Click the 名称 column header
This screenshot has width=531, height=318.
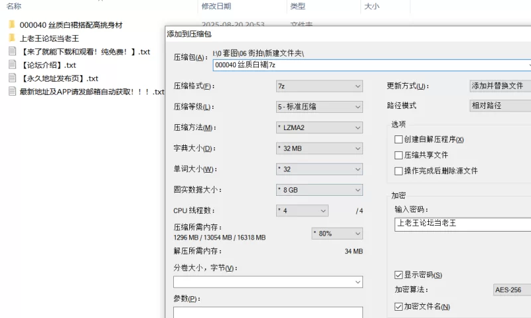pos(15,6)
